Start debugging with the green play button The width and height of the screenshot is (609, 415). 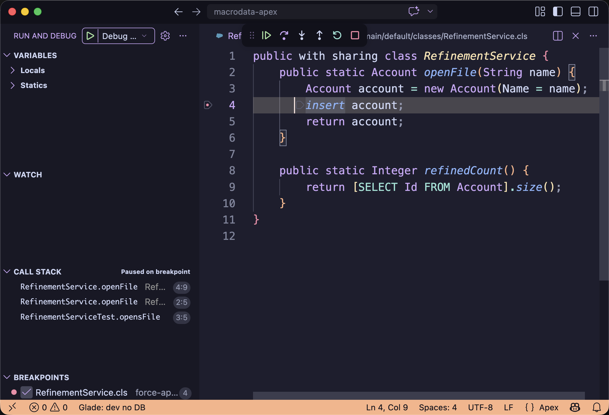pyautogui.click(x=90, y=36)
